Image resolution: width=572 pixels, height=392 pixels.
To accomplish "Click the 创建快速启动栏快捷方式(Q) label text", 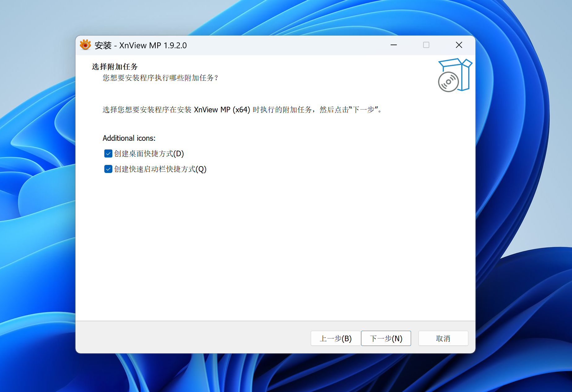I will pyautogui.click(x=160, y=169).
